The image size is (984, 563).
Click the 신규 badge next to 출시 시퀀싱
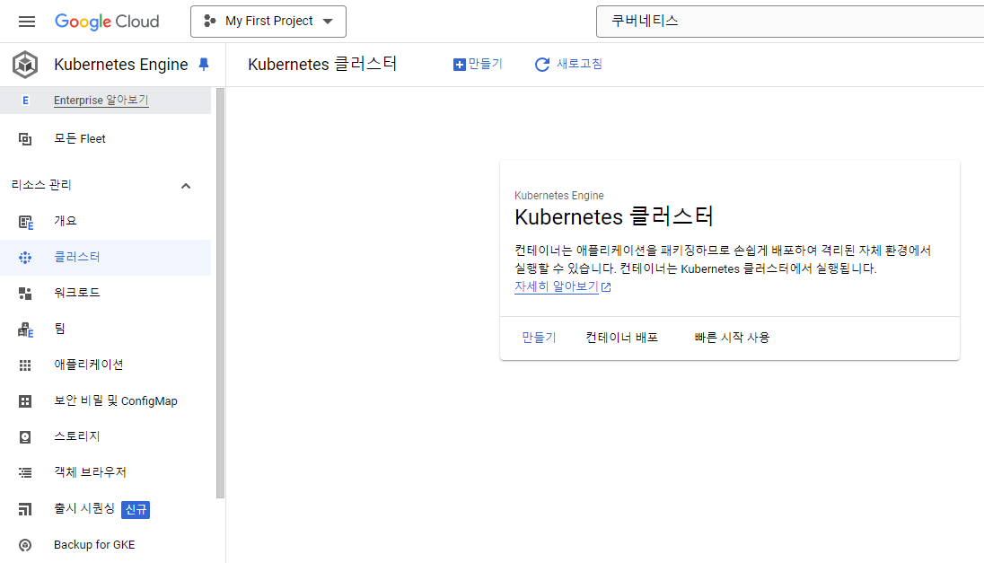(x=136, y=509)
